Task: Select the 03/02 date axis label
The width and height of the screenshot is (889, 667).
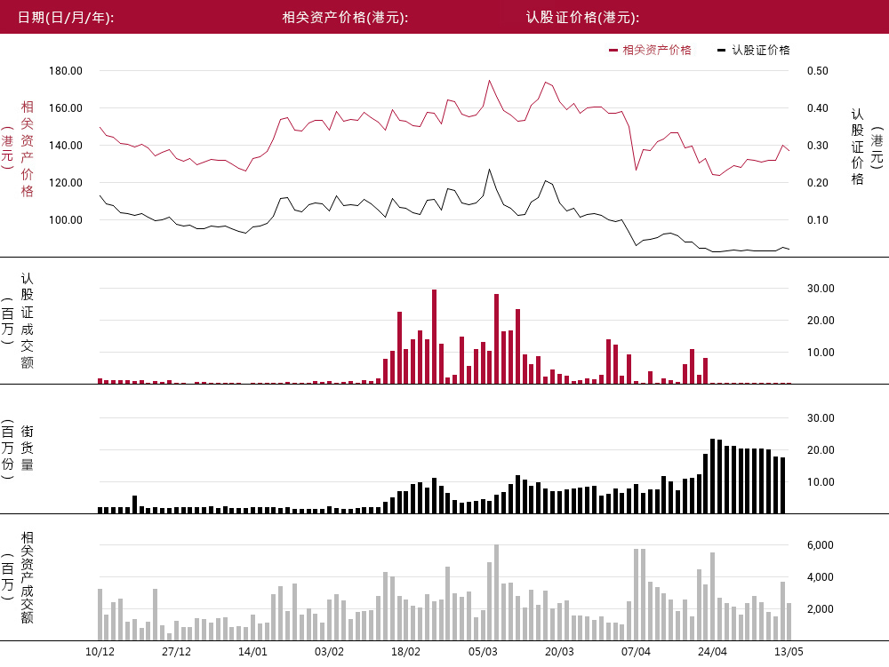Action: [330, 652]
